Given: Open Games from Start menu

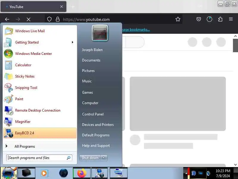Looking at the screenshot, I should [x=87, y=92].
